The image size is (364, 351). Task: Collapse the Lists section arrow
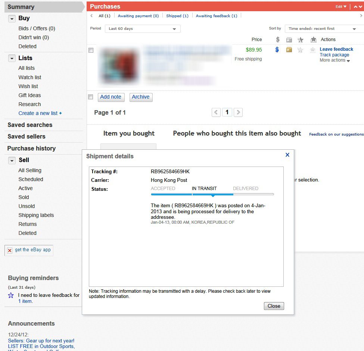(12, 58)
